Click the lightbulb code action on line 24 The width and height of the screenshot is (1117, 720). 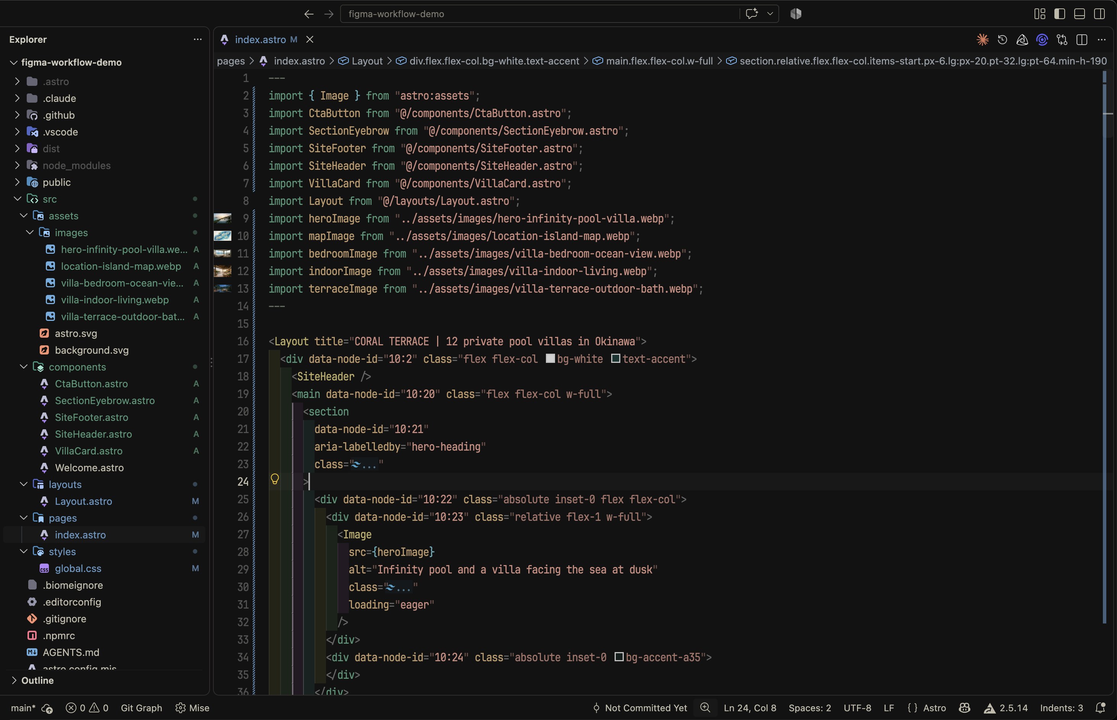(x=274, y=479)
